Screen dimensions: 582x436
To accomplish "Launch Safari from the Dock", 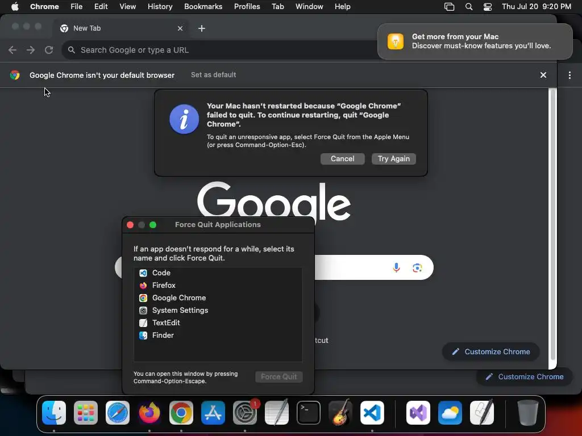I will 118,413.
